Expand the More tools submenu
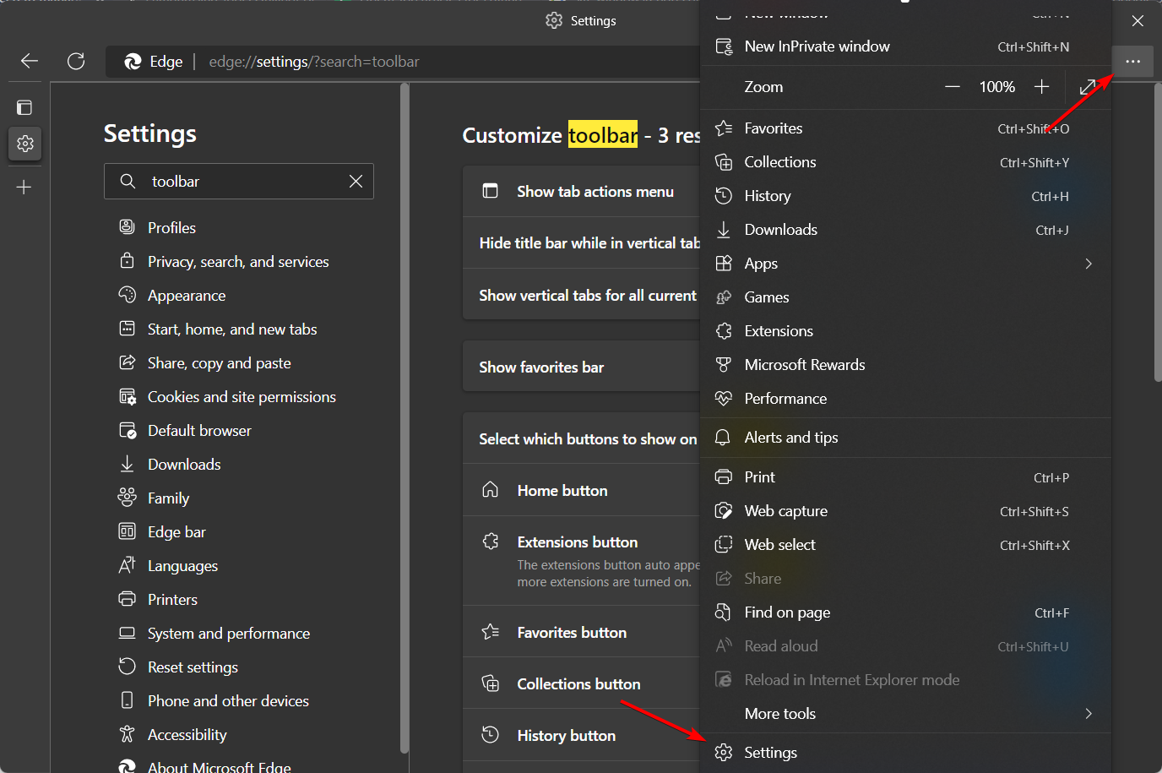 click(1089, 714)
